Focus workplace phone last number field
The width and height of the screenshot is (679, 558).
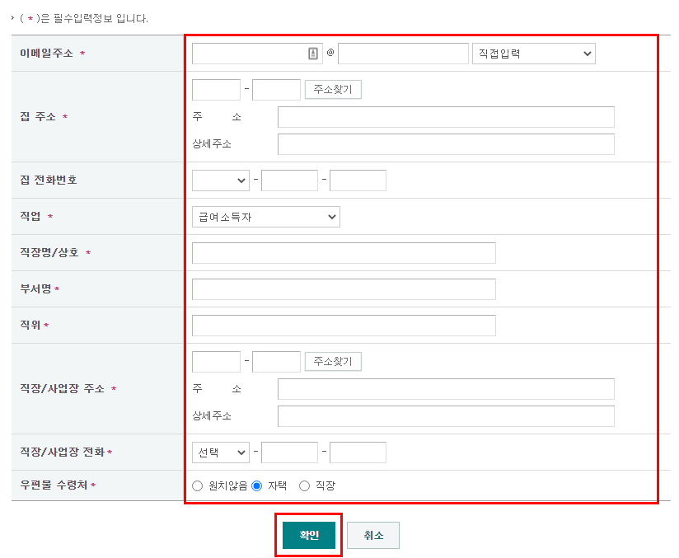tap(358, 452)
